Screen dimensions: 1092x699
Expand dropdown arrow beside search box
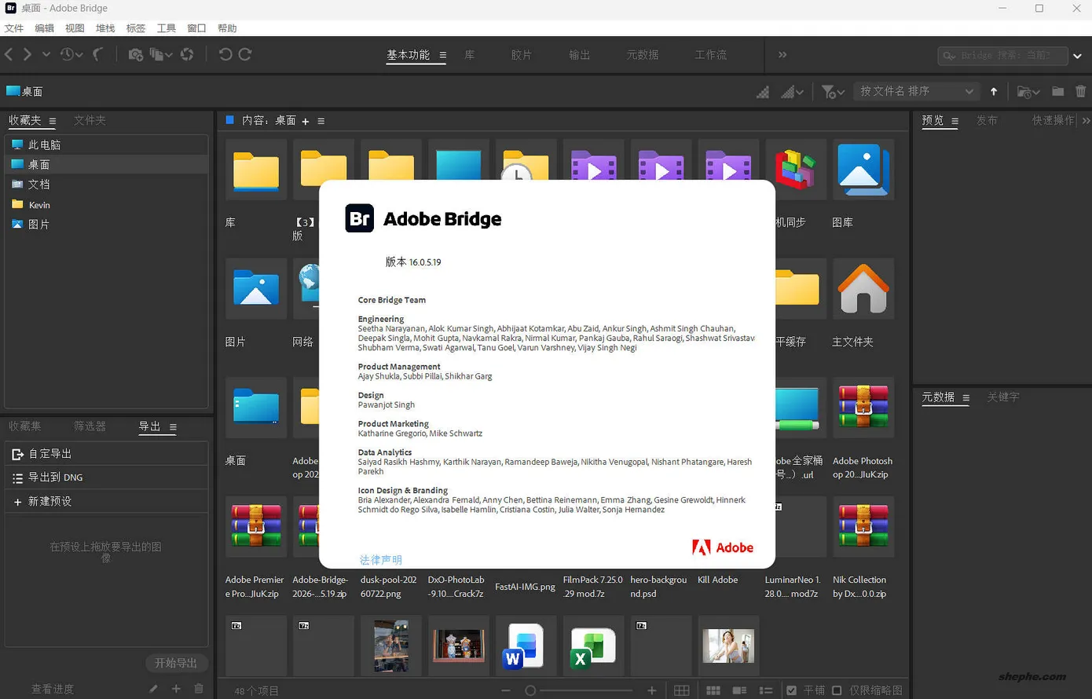(x=1078, y=56)
